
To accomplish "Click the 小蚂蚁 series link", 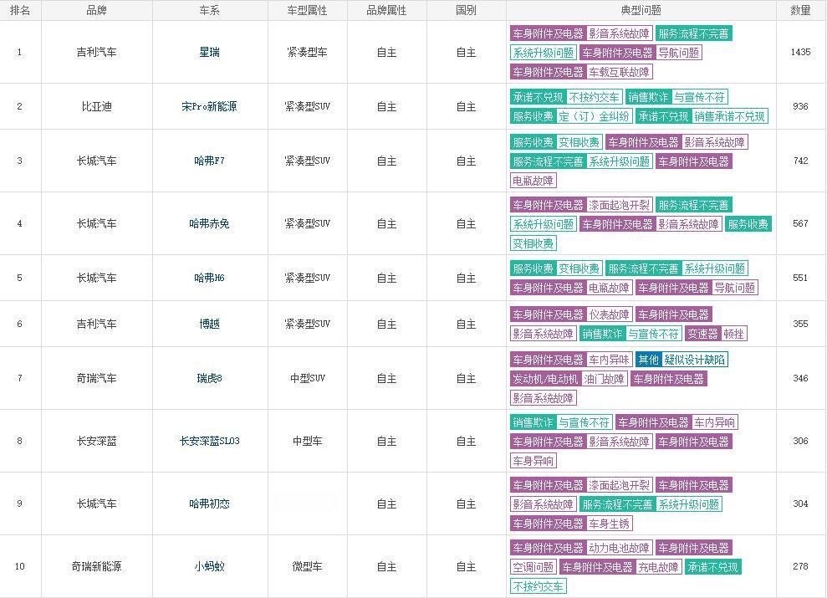I will click(209, 566).
